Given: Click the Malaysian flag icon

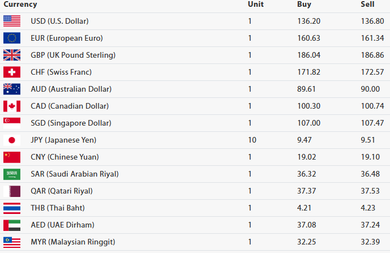Looking at the screenshot, I should tap(12, 242).
